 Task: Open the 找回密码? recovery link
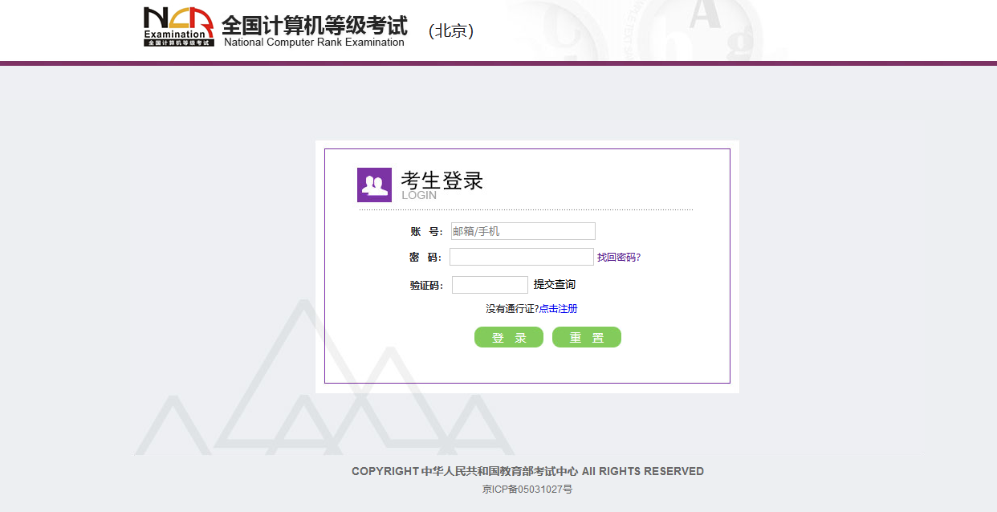618,258
